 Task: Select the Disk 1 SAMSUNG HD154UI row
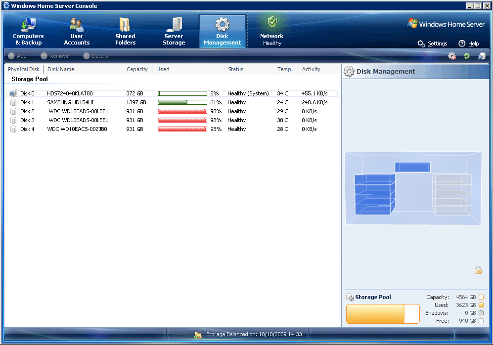[70, 102]
